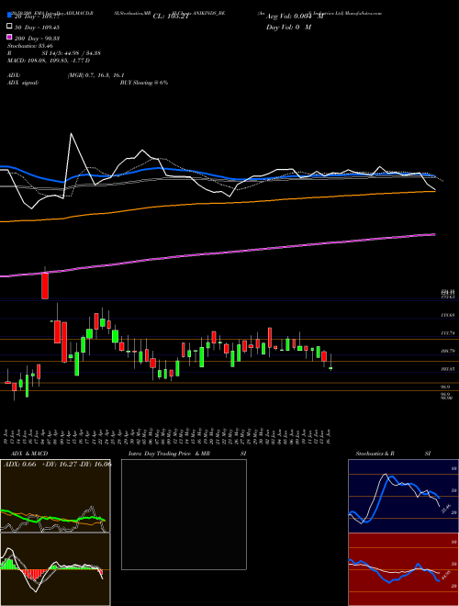Select the '50 Day = 109.45' label
459x606 pixels.
37,27
